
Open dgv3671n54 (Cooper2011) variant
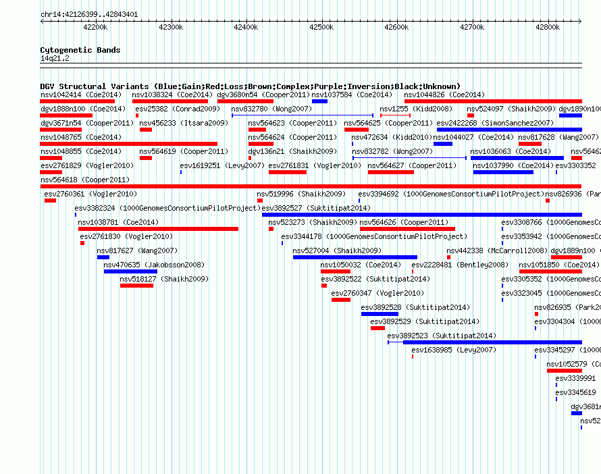[87, 123]
